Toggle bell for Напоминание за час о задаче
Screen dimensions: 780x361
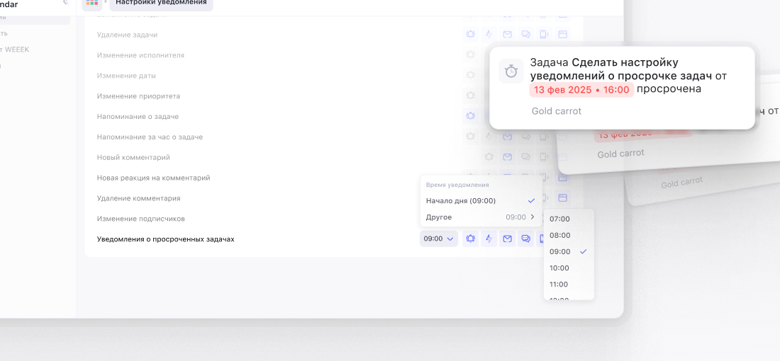(x=471, y=136)
